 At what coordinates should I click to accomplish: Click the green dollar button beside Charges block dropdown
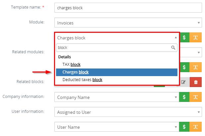coord(184,37)
